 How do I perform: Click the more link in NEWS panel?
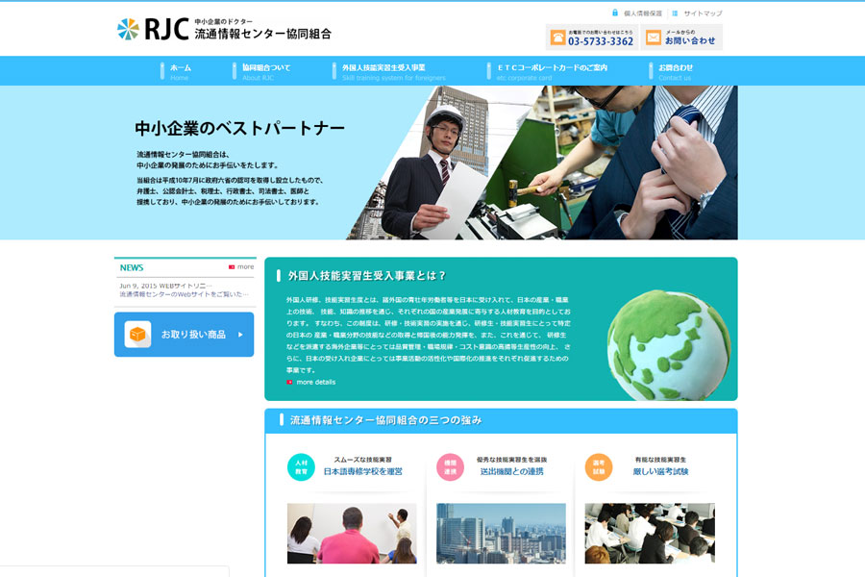pyautogui.click(x=241, y=266)
